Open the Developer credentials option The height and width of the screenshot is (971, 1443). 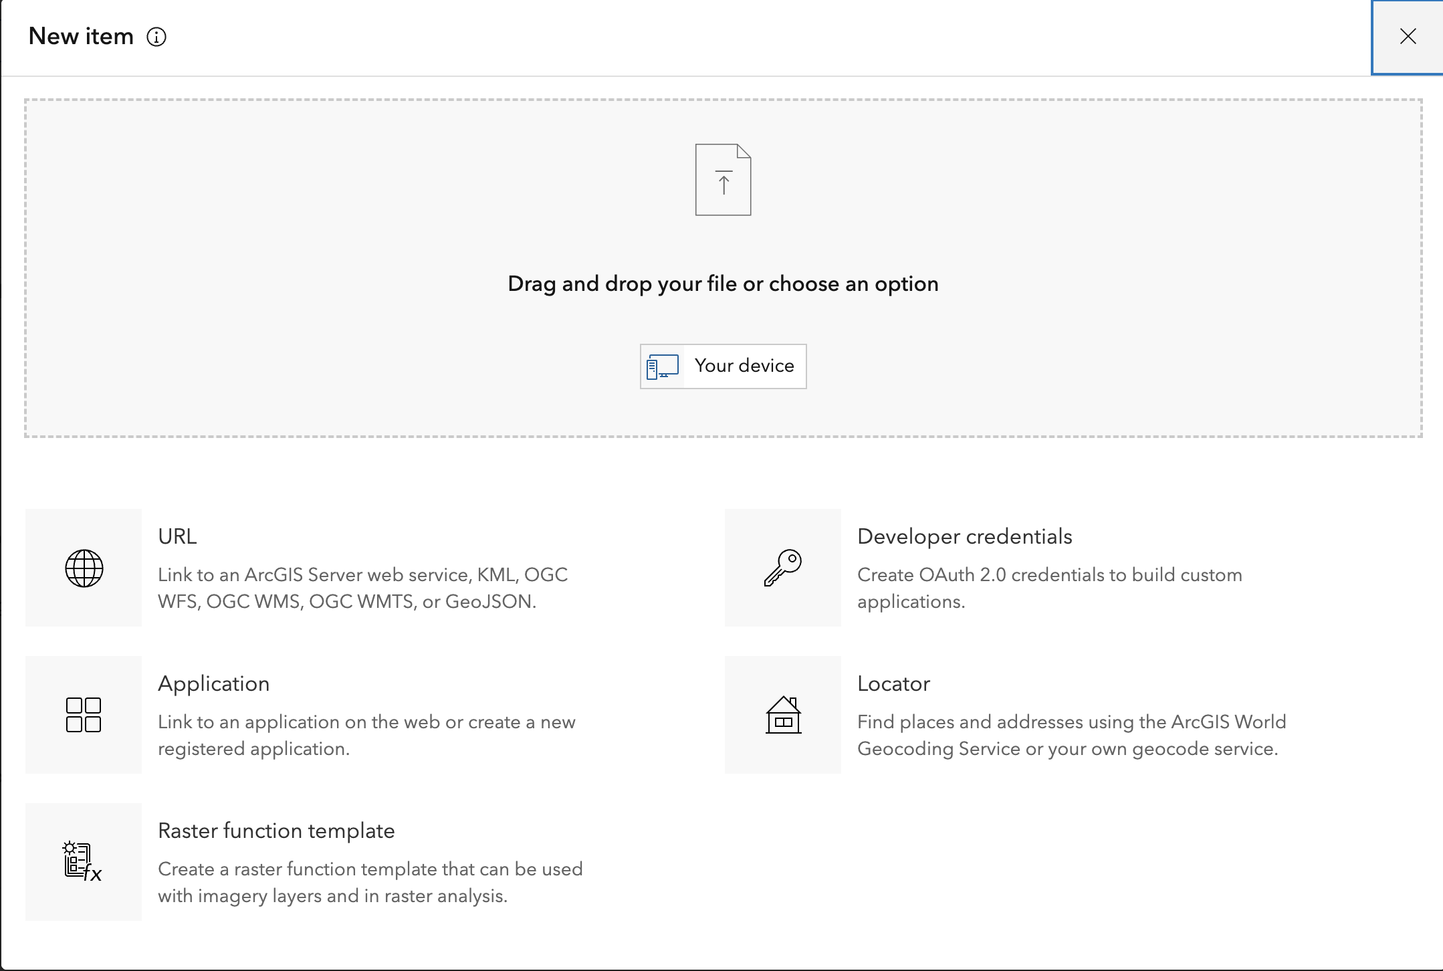(x=964, y=536)
